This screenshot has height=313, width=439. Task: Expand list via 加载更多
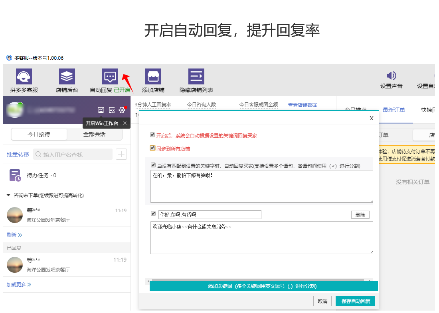(x=19, y=284)
